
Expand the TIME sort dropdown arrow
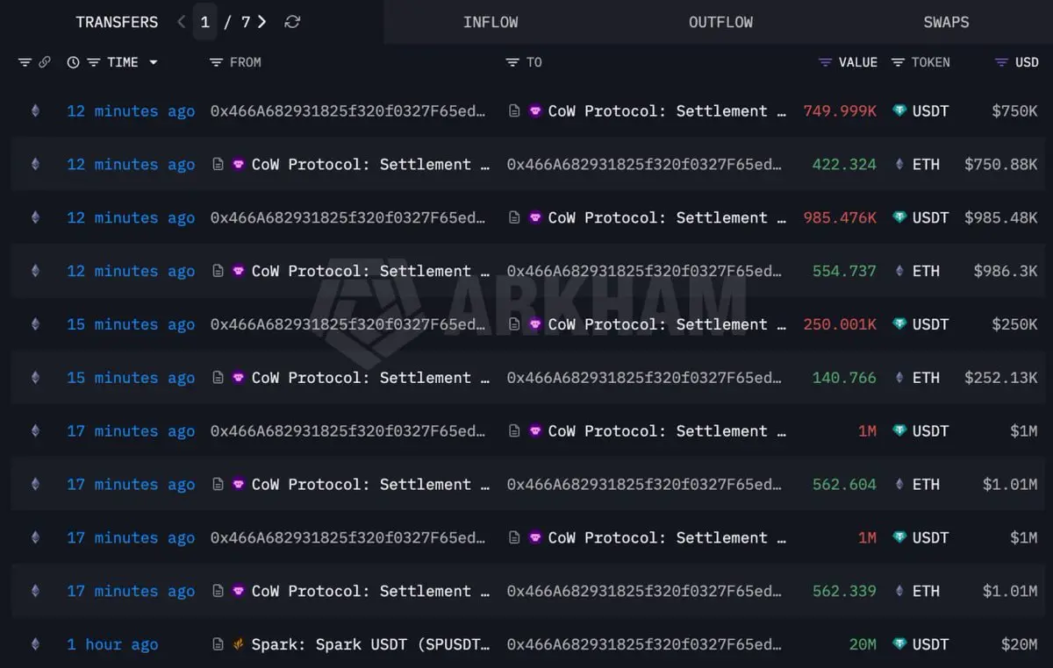[154, 62]
